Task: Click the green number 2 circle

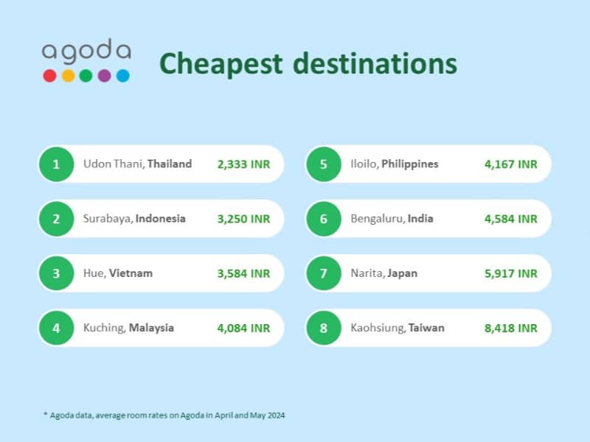Action: click(57, 219)
